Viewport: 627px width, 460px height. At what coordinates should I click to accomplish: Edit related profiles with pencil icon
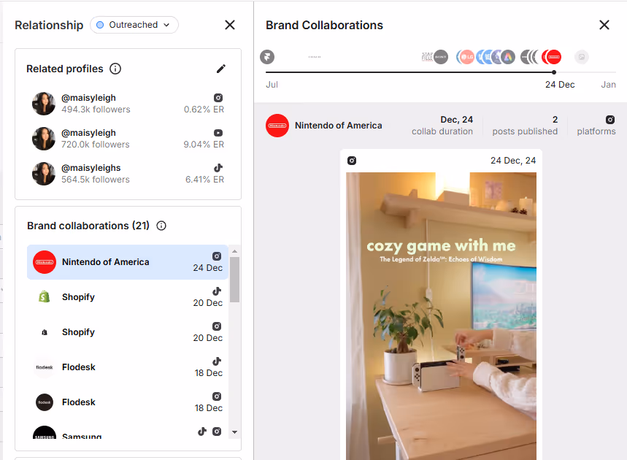(220, 69)
